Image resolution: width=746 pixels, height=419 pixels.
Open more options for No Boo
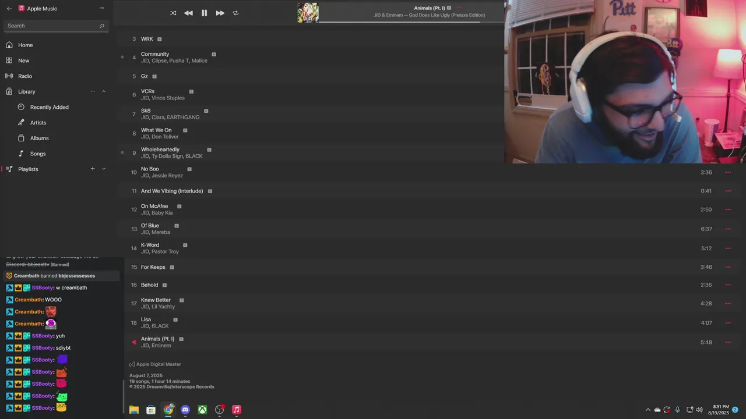(728, 172)
